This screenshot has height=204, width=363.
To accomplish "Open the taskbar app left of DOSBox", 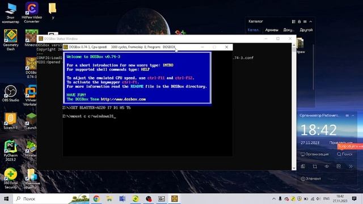I will coord(162,199).
